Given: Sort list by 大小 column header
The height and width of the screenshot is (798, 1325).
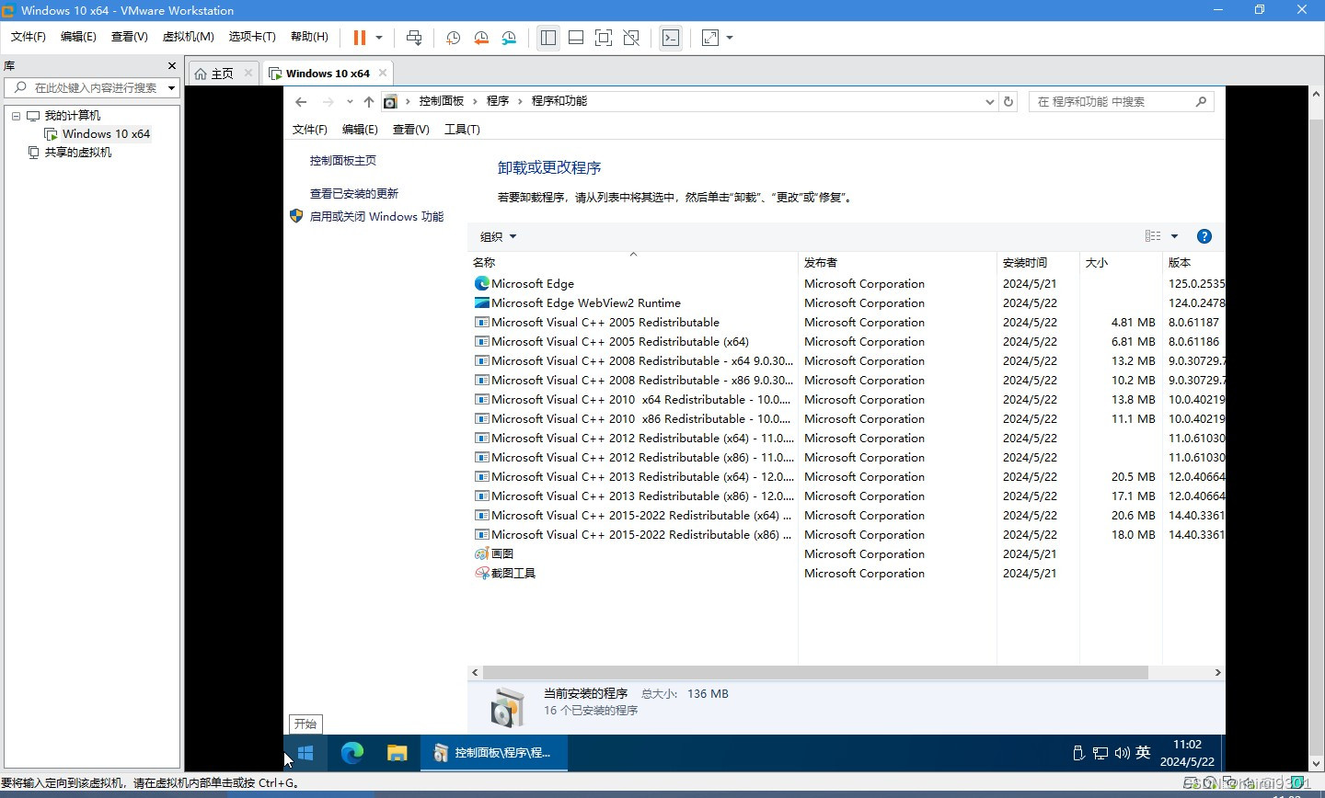Looking at the screenshot, I should click(x=1121, y=262).
